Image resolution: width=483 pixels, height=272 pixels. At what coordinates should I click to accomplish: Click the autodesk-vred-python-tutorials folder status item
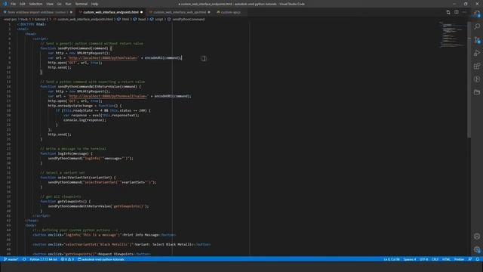(x=100, y=259)
